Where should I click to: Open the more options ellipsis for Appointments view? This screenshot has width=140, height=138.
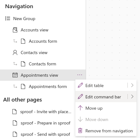click(x=80, y=75)
